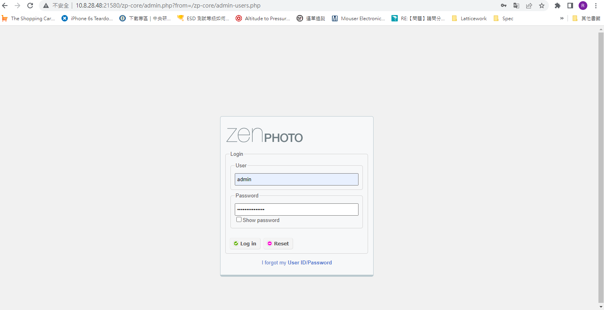Click the translate page icon
Screen dimensions: 604x310
(x=516, y=6)
